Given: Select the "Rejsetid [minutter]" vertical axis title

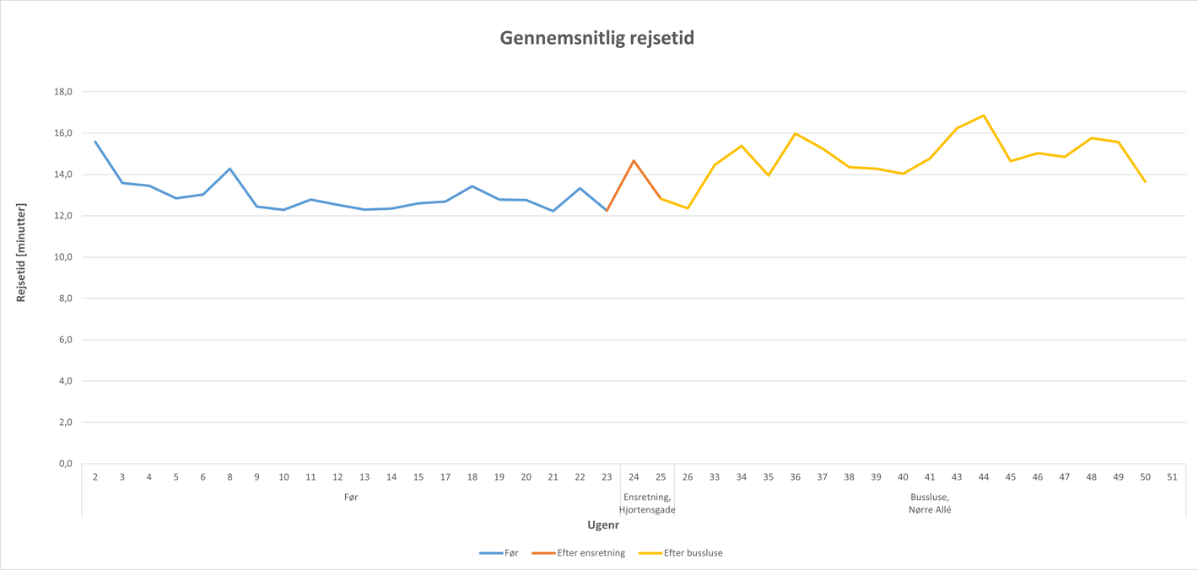Looking at the screenshot, I should [21, 252].
